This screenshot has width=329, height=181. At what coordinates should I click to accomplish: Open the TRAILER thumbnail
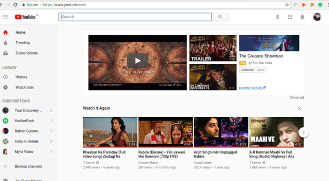(x=213, y=48)
